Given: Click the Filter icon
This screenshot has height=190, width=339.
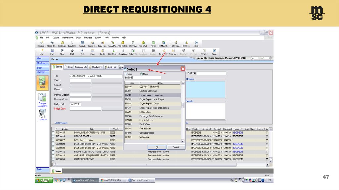Looking at the screenshot, I should (62, 52).
